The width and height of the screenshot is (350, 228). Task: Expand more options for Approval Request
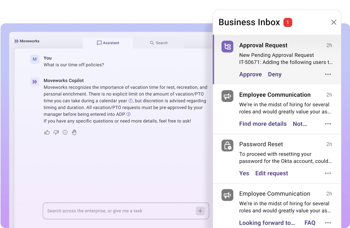point(328,74)
